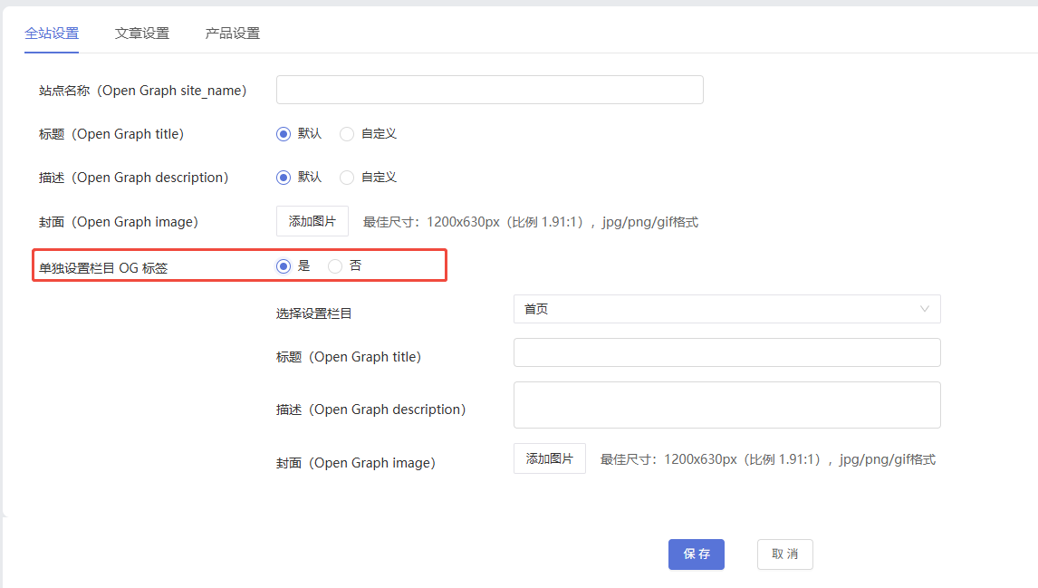This screenshot has width=1038, height=588.
Task: Click the column 标题 Open Graph title text box
Action: [x=726, y=352]
